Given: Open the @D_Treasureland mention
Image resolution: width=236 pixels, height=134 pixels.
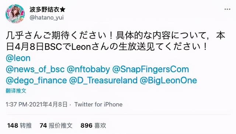Looking at the screenshot, I should tap(103, 80).
